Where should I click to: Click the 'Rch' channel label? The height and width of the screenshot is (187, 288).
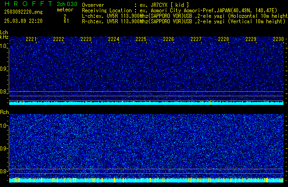pyautogui.click(x=5, y=112)
